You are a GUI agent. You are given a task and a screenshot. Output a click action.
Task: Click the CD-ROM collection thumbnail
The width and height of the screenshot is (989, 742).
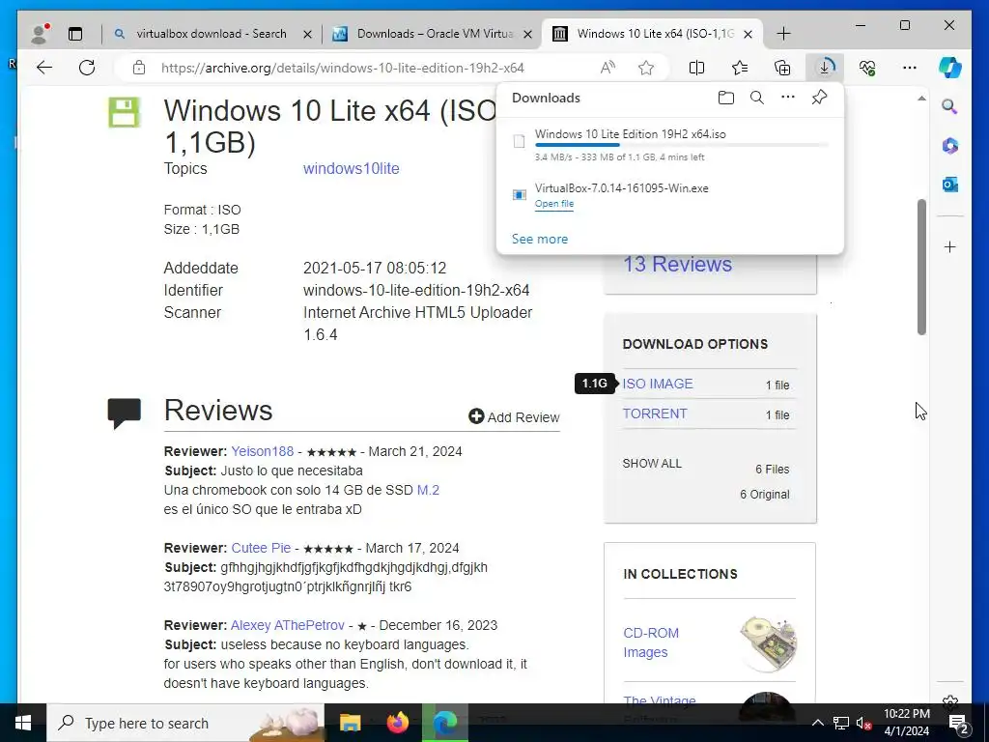[768, 642]
